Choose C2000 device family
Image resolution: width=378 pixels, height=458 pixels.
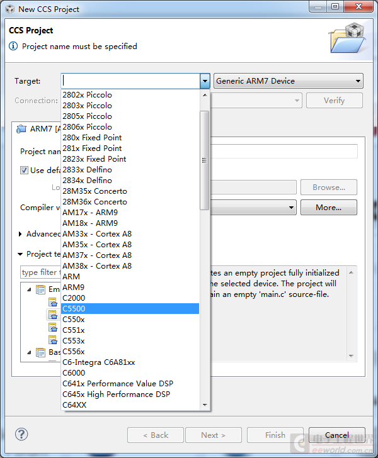(130, 298)
